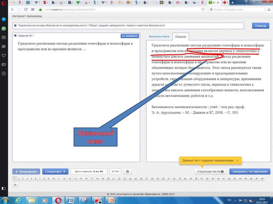Viewport: 273px width, 204px height.
Task: Open the History clock sidebar icon
Action: tap(4, 73)
